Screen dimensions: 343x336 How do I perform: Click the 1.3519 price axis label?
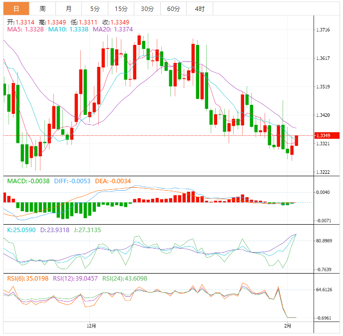coord(323,87)
